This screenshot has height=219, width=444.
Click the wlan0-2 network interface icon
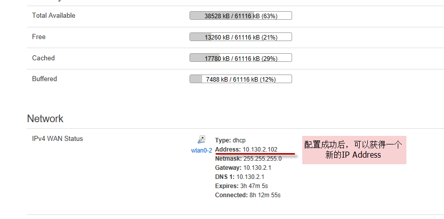click(x=201, y=140)
